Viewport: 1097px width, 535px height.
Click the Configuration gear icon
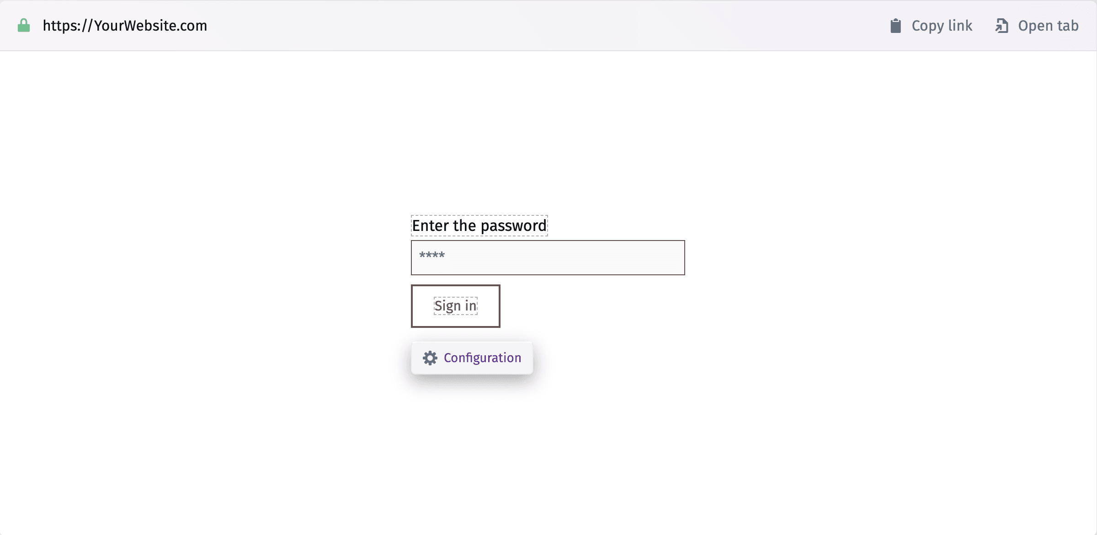pos(430,358)
